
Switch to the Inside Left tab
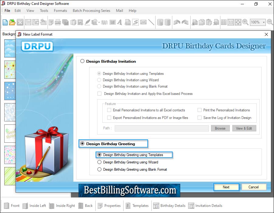coord(34,206)
